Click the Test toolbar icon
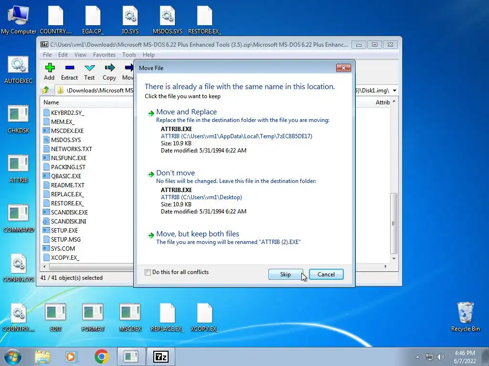Viewport: 489px width, 366px height. click(89, 72)
